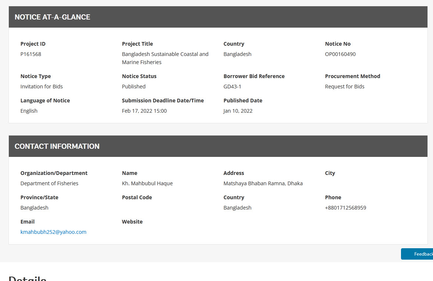Click the Notice At-A-Glance header
This screenshot has width=433, height=281.
pos(52,17)
